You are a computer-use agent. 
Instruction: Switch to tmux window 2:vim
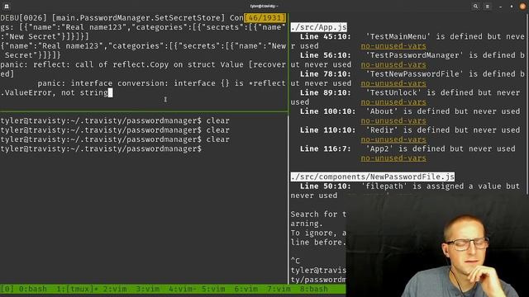tap(115, 289)
